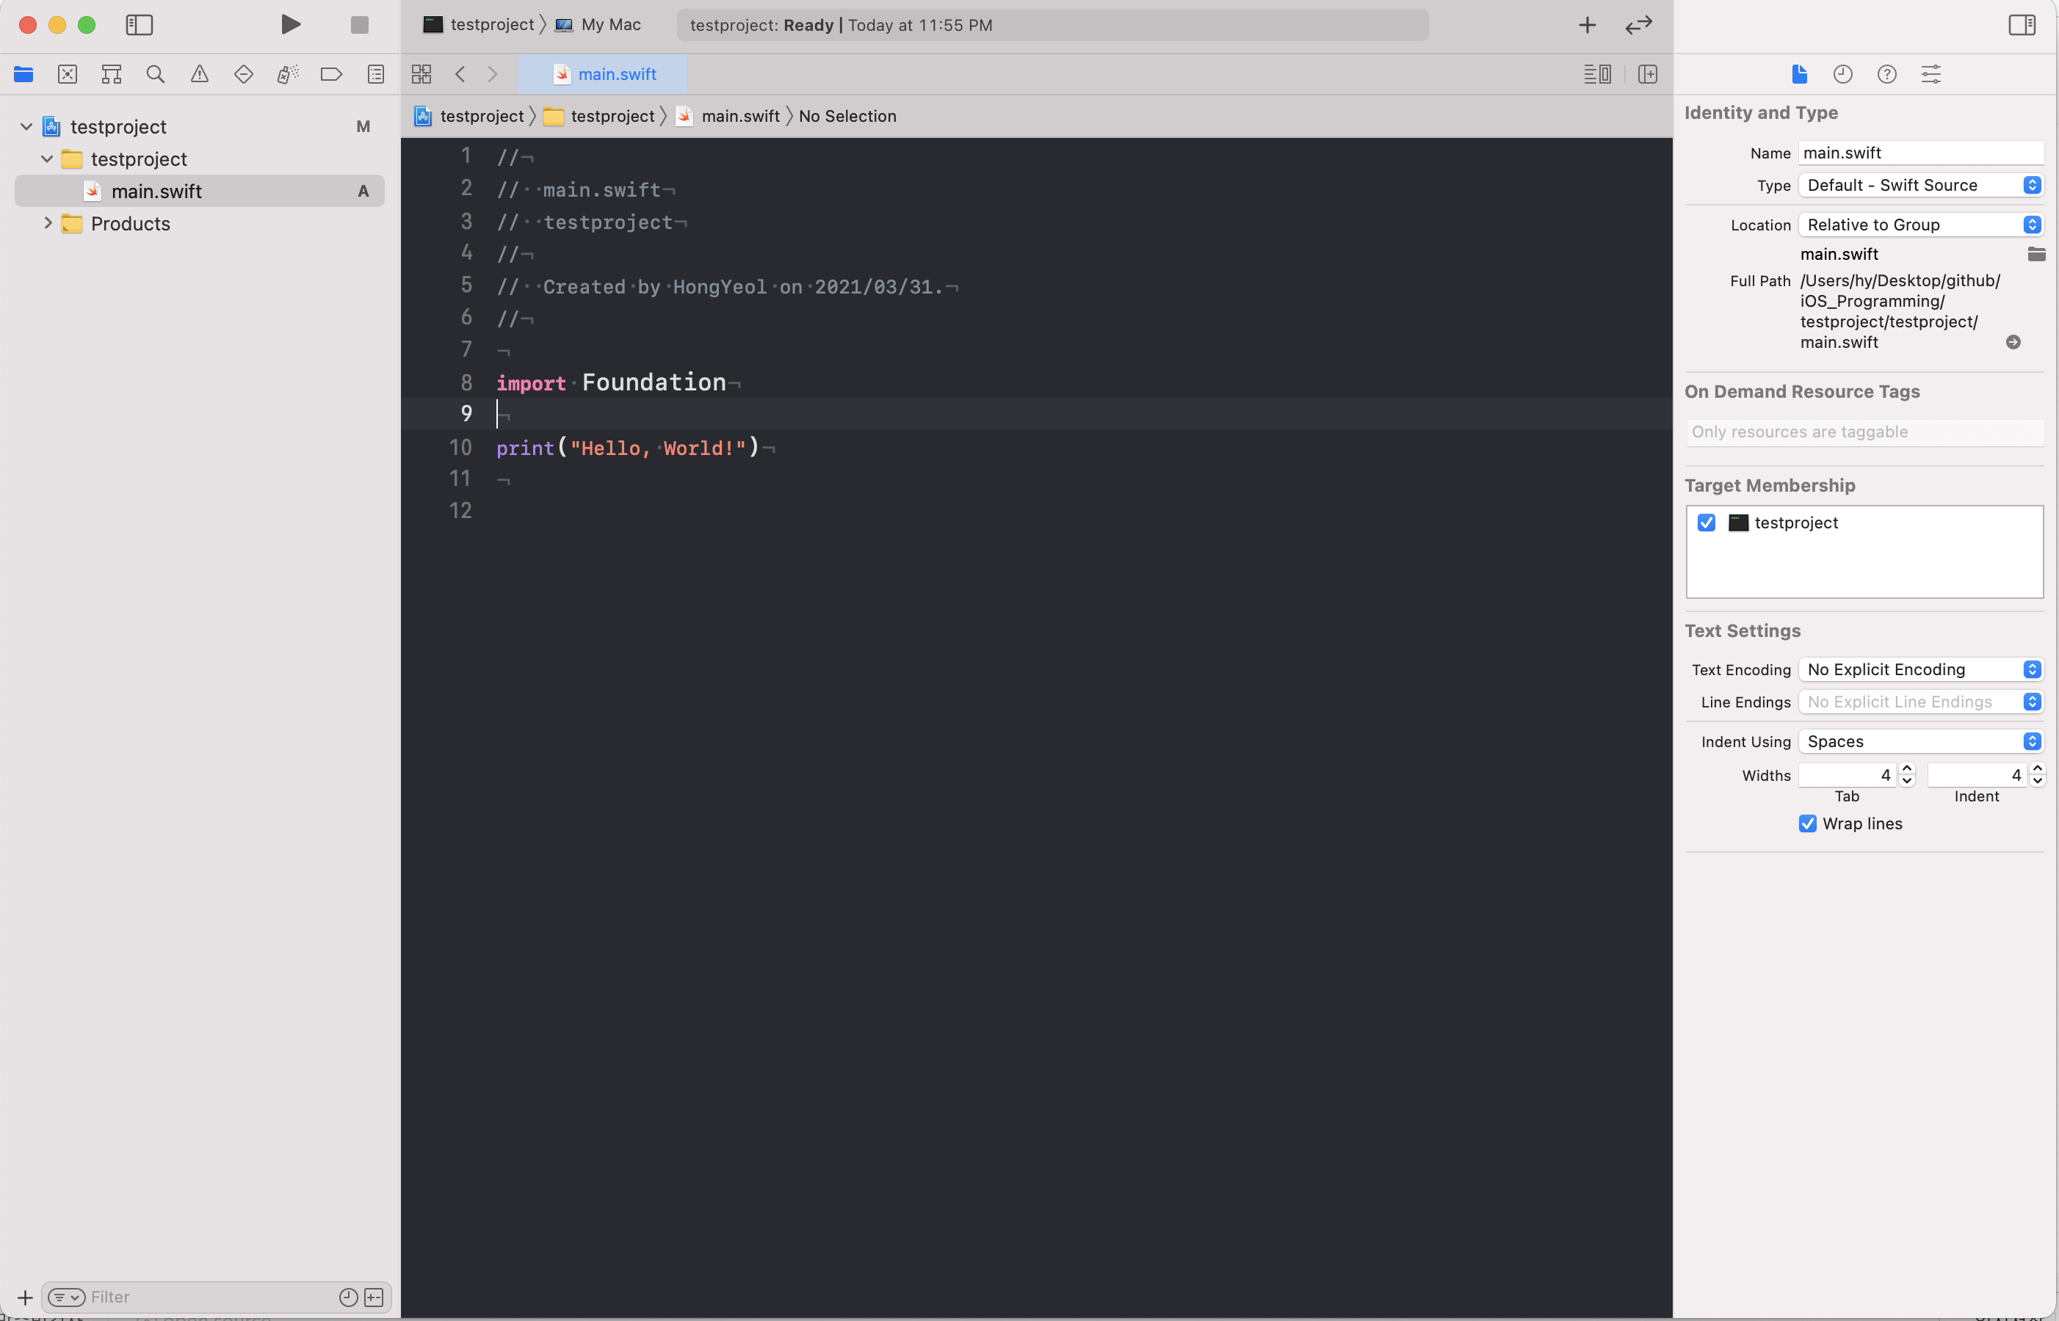Click the Library plus button in toolbar
This screenshot has width=2059, height=1321.
[x=1587, y=25]
